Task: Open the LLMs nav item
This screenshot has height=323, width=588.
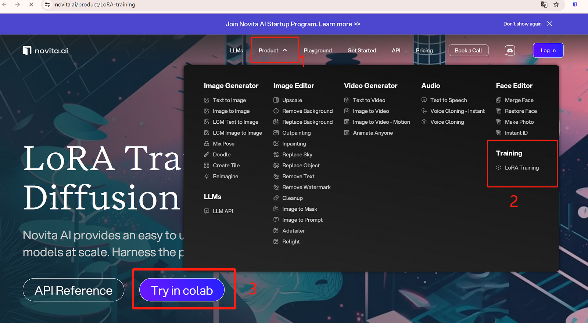Action: click(237, 51)
